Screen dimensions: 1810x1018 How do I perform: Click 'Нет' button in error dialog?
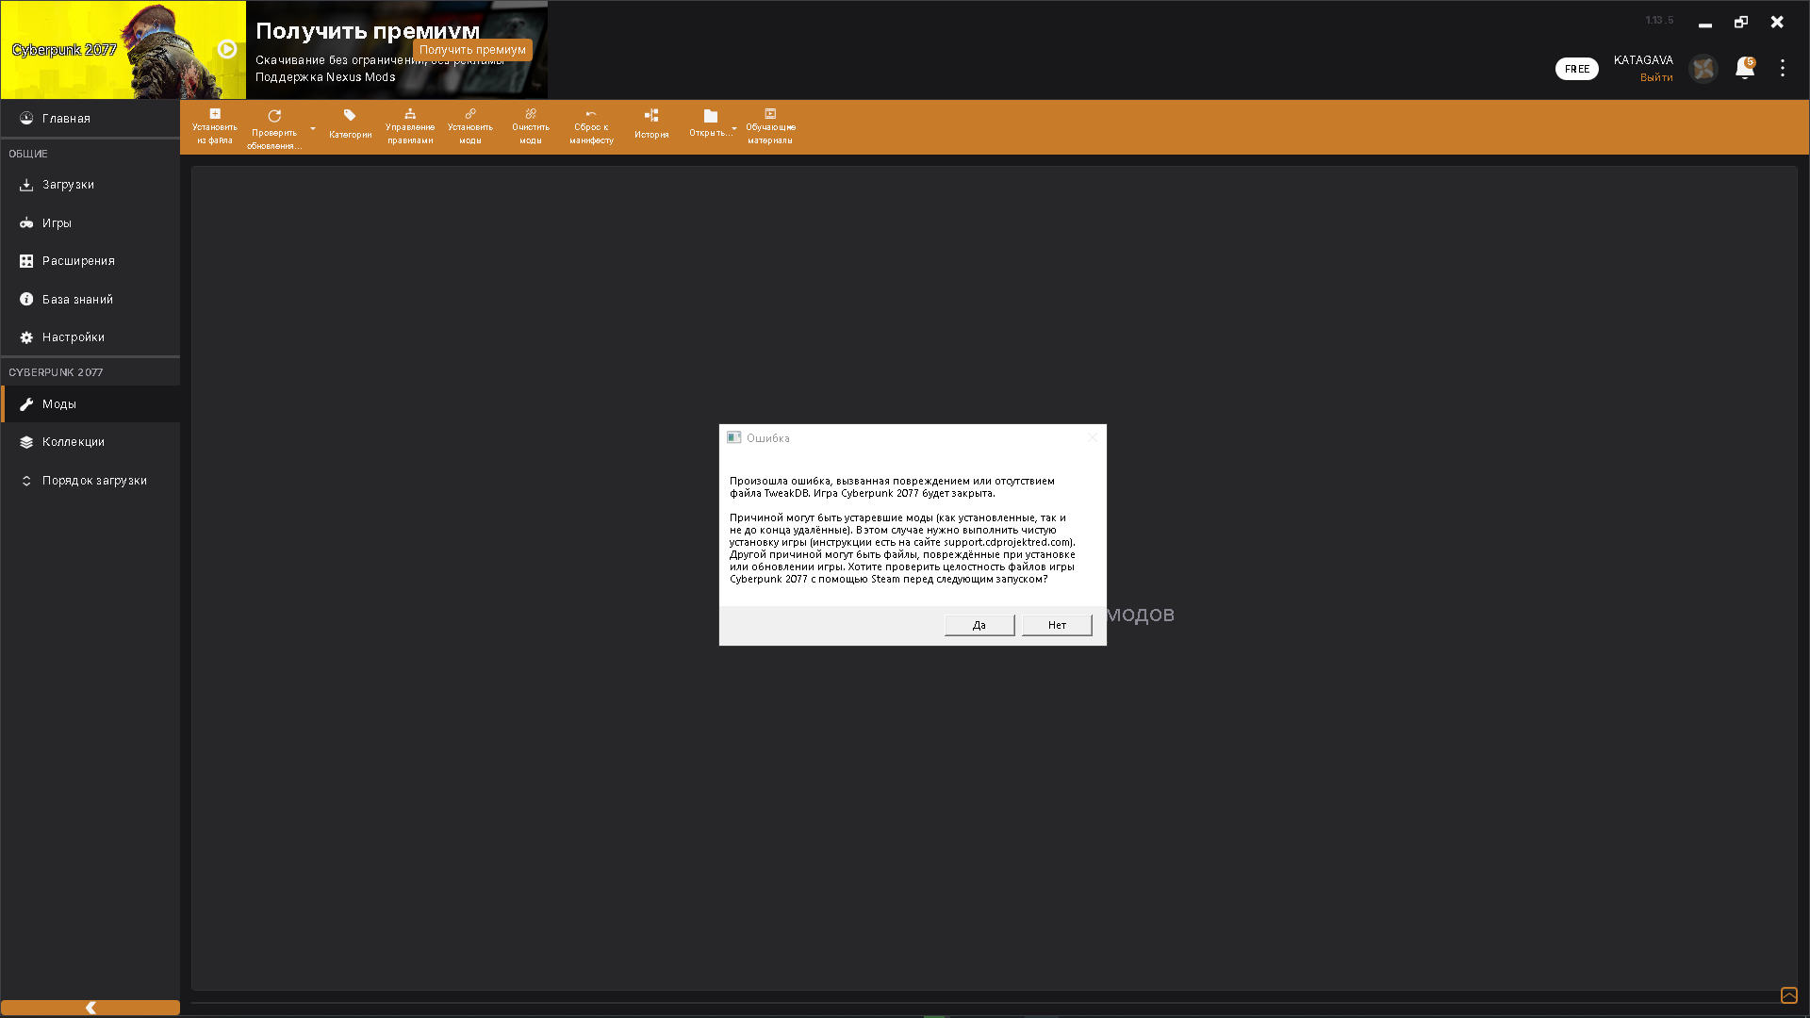pos(1057,626)
